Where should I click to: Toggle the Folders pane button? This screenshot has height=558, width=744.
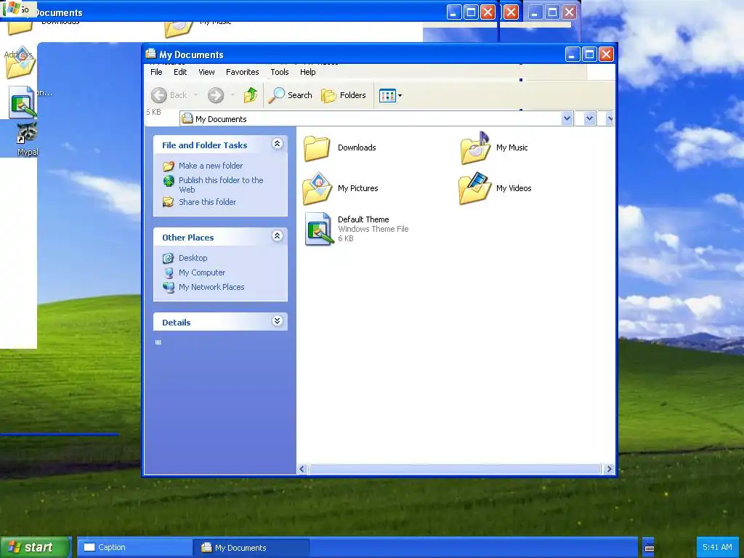pos(344,95)
